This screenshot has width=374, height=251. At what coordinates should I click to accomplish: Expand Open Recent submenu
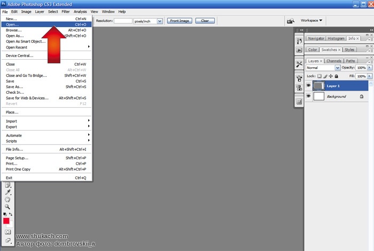(x=46, y=47)
